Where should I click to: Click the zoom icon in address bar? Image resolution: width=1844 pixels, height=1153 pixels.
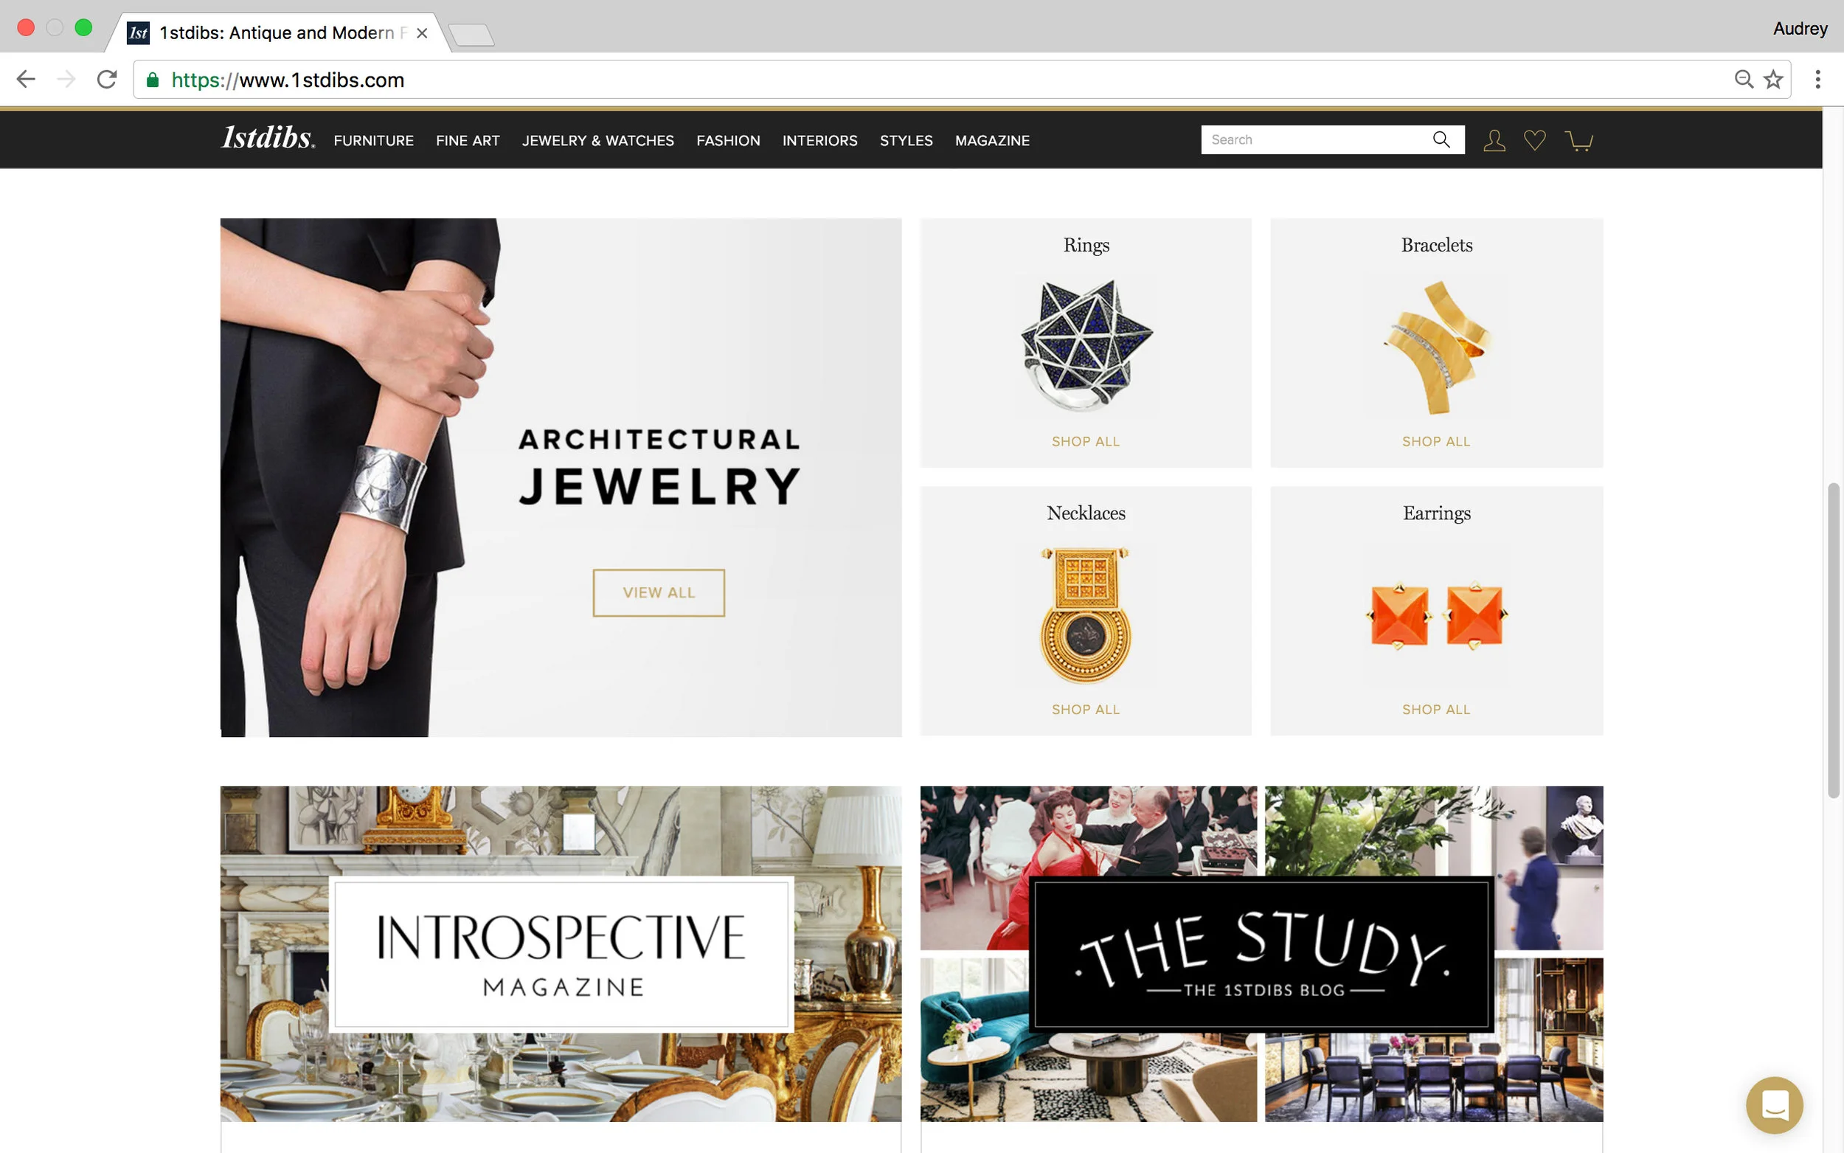(x=1743, y=80)
